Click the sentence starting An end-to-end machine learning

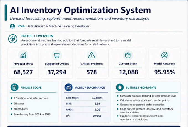76,42
